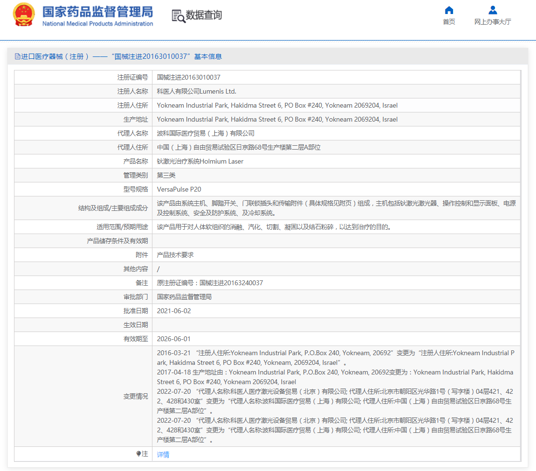
Task: Click product name 钬激光治疗系统Holmium Laser
Action: pyautogui.click(x=200, y=162)
